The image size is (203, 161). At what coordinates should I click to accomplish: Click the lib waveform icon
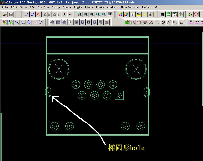point(191,22)
